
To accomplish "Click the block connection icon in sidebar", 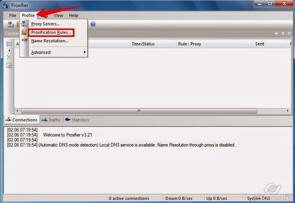I will (x=9, y=65).
